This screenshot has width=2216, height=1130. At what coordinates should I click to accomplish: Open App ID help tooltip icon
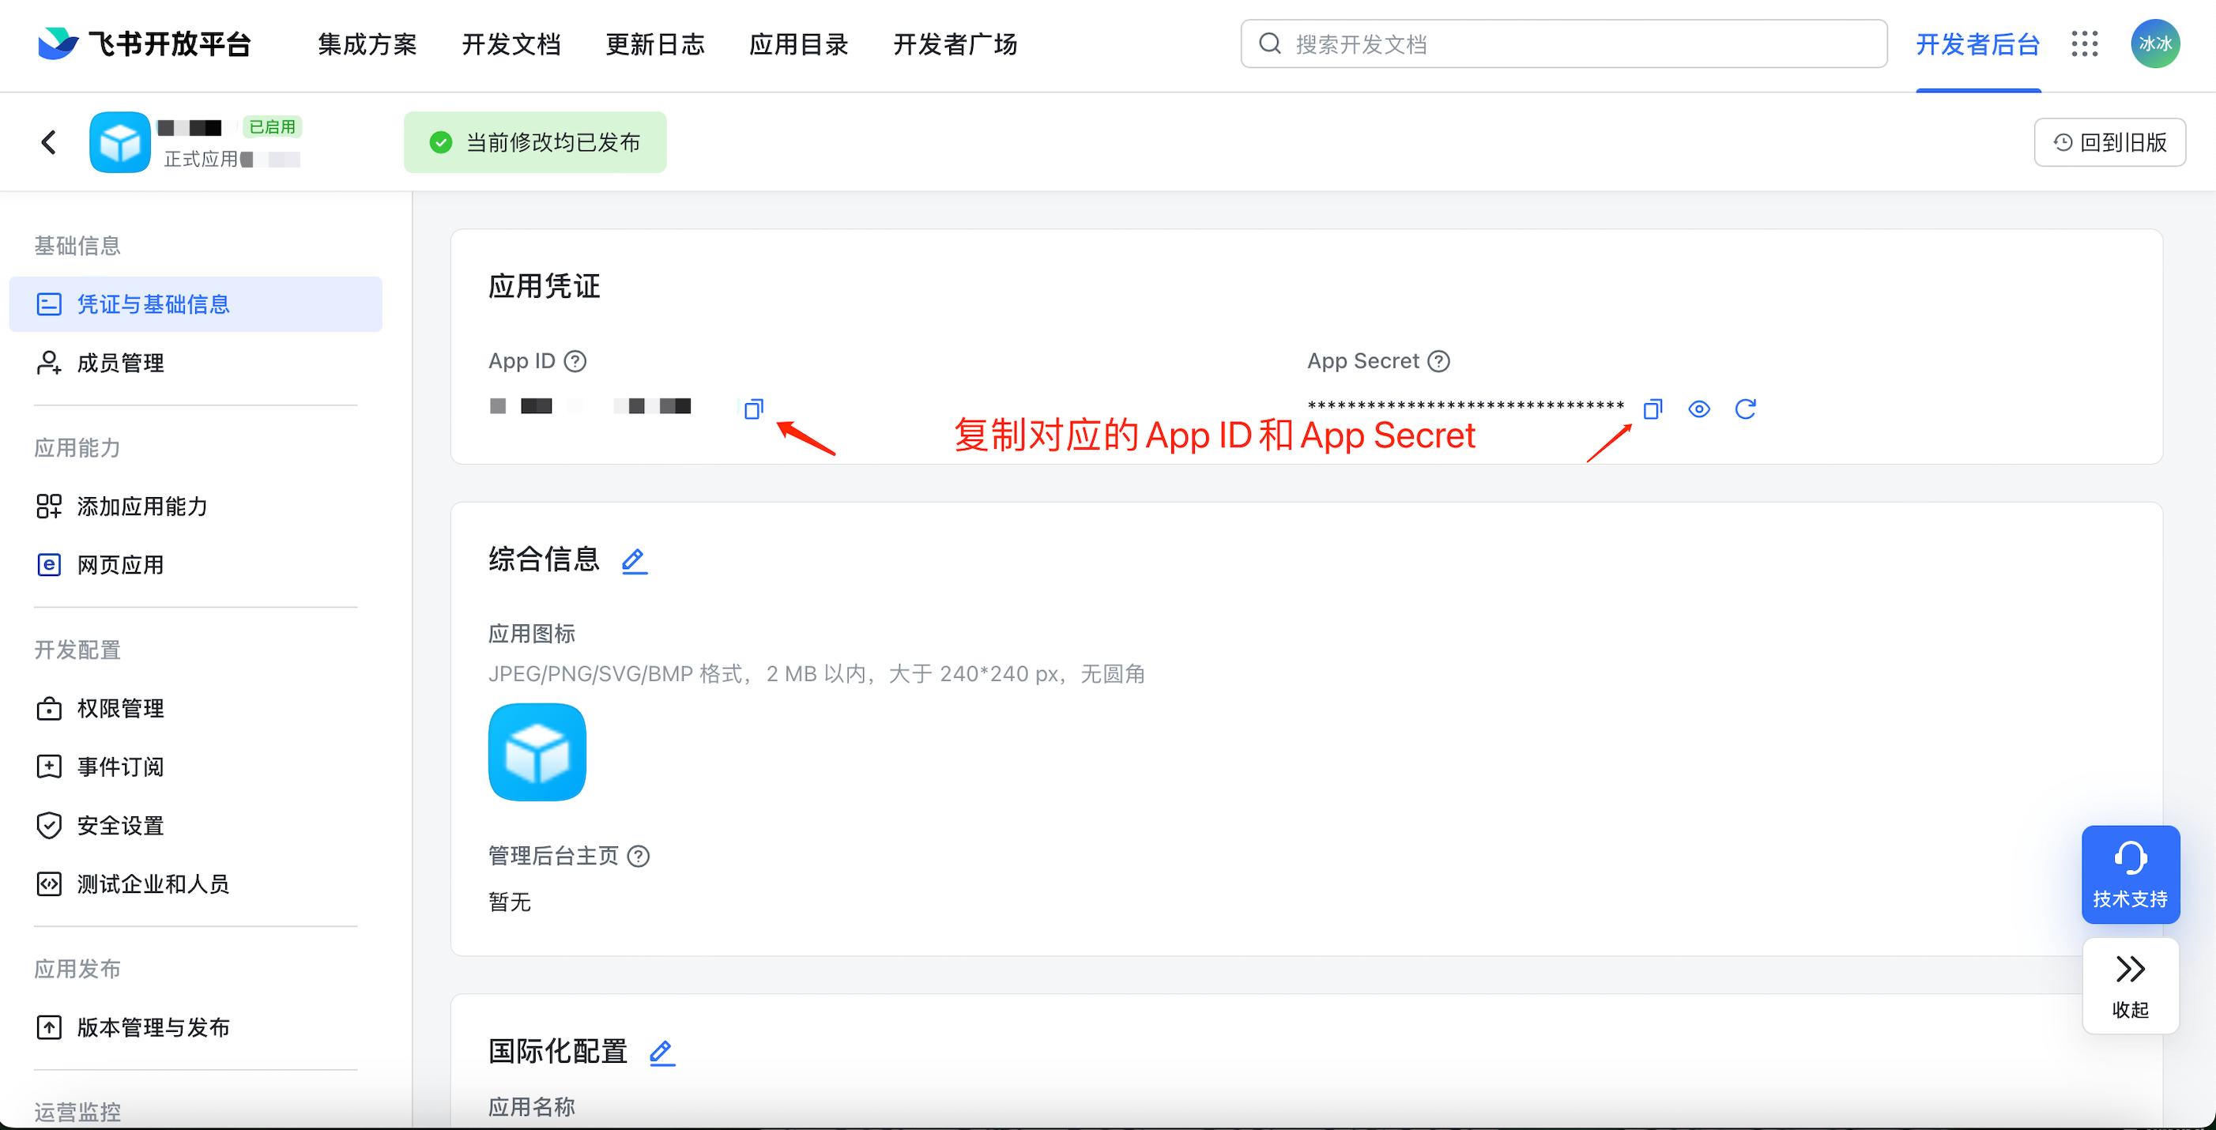pyautogui.click(x=575, y=361)
